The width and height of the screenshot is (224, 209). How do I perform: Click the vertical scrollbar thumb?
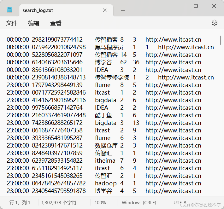221,40
